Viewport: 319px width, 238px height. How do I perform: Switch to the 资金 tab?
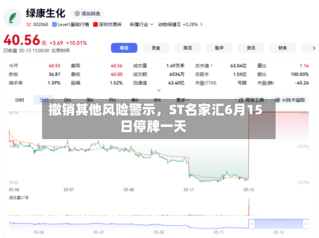[x=156, y=48]
